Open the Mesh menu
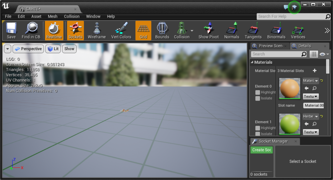 pyautogui.click(x=52, y=16)
